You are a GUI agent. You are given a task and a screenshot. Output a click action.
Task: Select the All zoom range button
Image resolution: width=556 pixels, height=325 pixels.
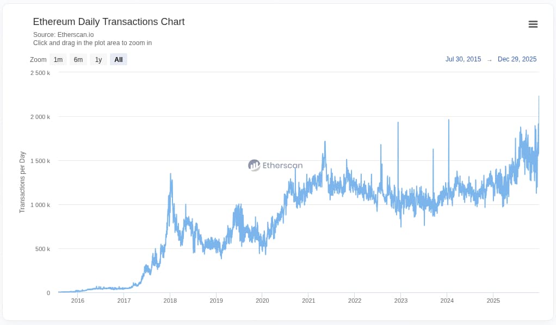[118, 60]
